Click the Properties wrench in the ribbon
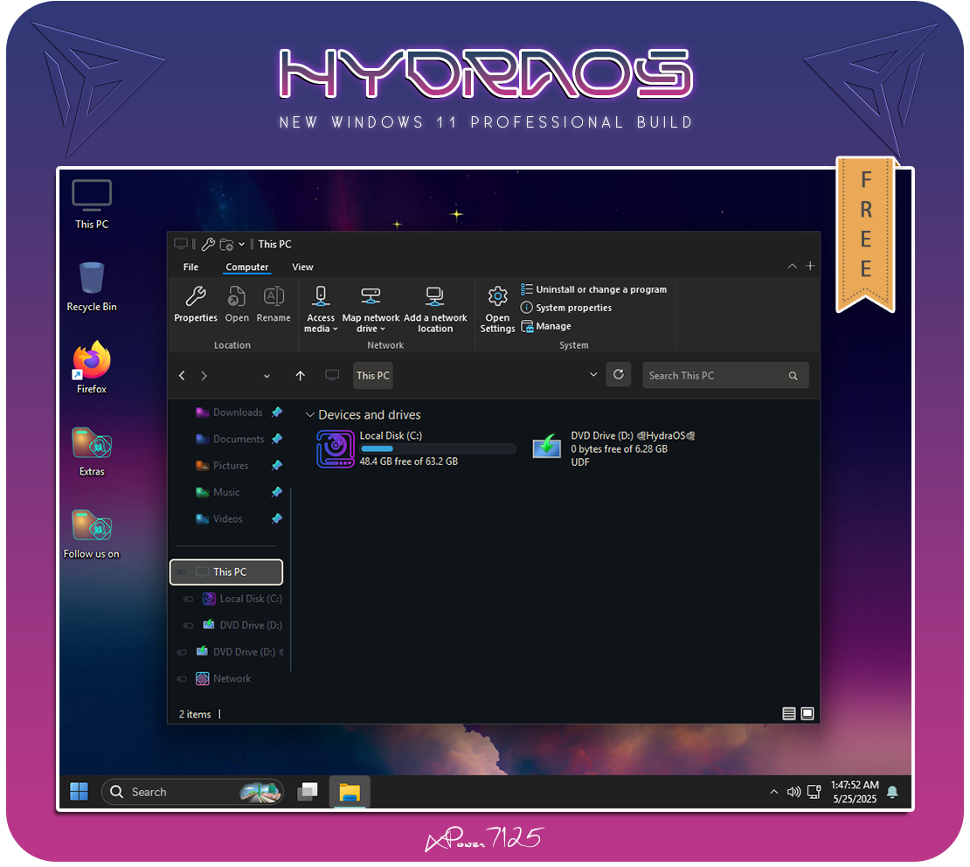Screen dimensions: 970x867 196,304
